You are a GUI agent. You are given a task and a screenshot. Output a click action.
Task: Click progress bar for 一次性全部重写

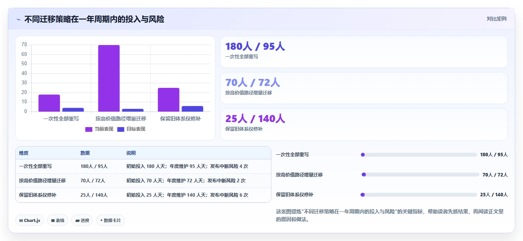pos(419,155)
